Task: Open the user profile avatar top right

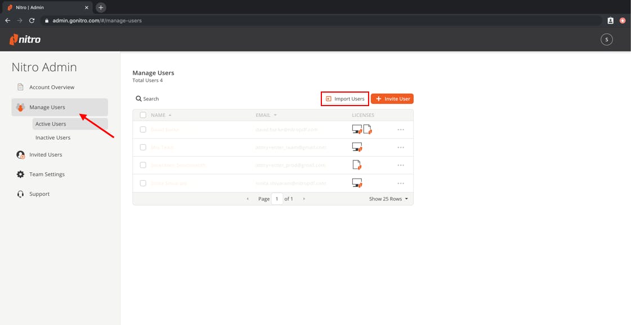Action: [606, 39]
